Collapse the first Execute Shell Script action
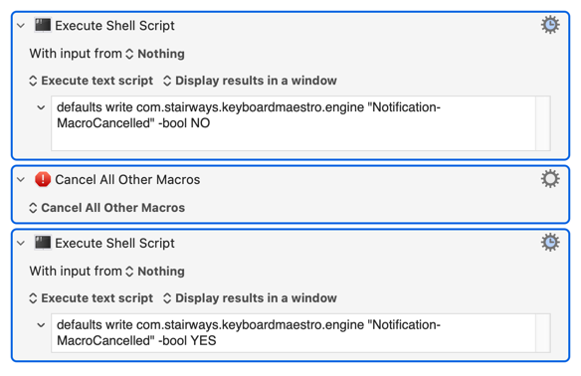 (21, 26)
